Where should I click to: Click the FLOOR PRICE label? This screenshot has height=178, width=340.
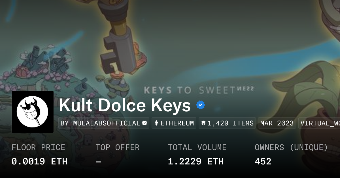38,147
